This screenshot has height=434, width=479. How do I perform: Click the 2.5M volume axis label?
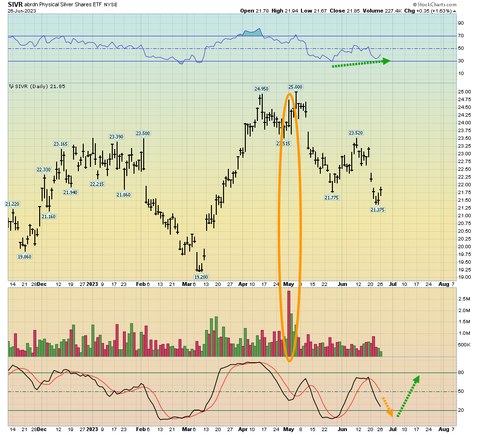coord(464,299)
